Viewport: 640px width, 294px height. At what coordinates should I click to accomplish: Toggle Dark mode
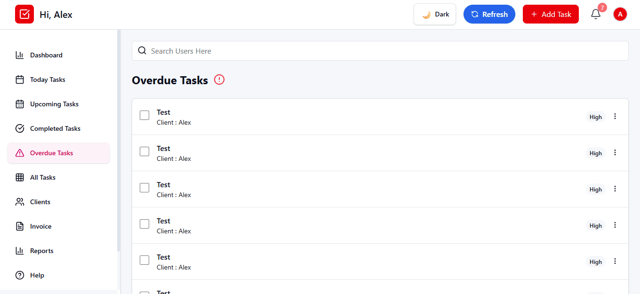pyautogui.click(x=434, y=14)
